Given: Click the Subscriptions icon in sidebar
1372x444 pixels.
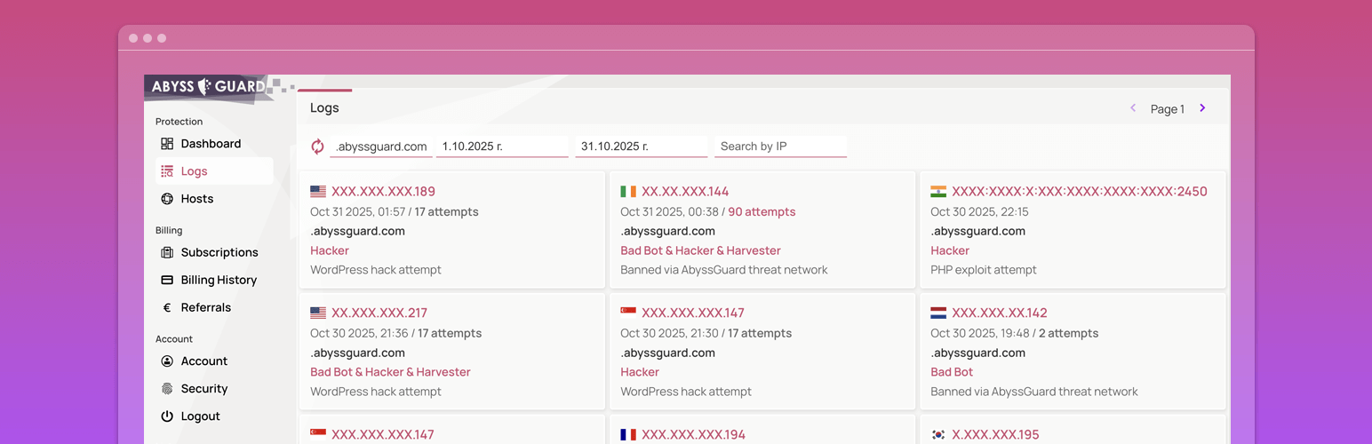Looking at the screenshot, I should point(167,252).
